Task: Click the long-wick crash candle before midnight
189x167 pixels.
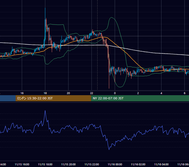Action: [109, 71]
